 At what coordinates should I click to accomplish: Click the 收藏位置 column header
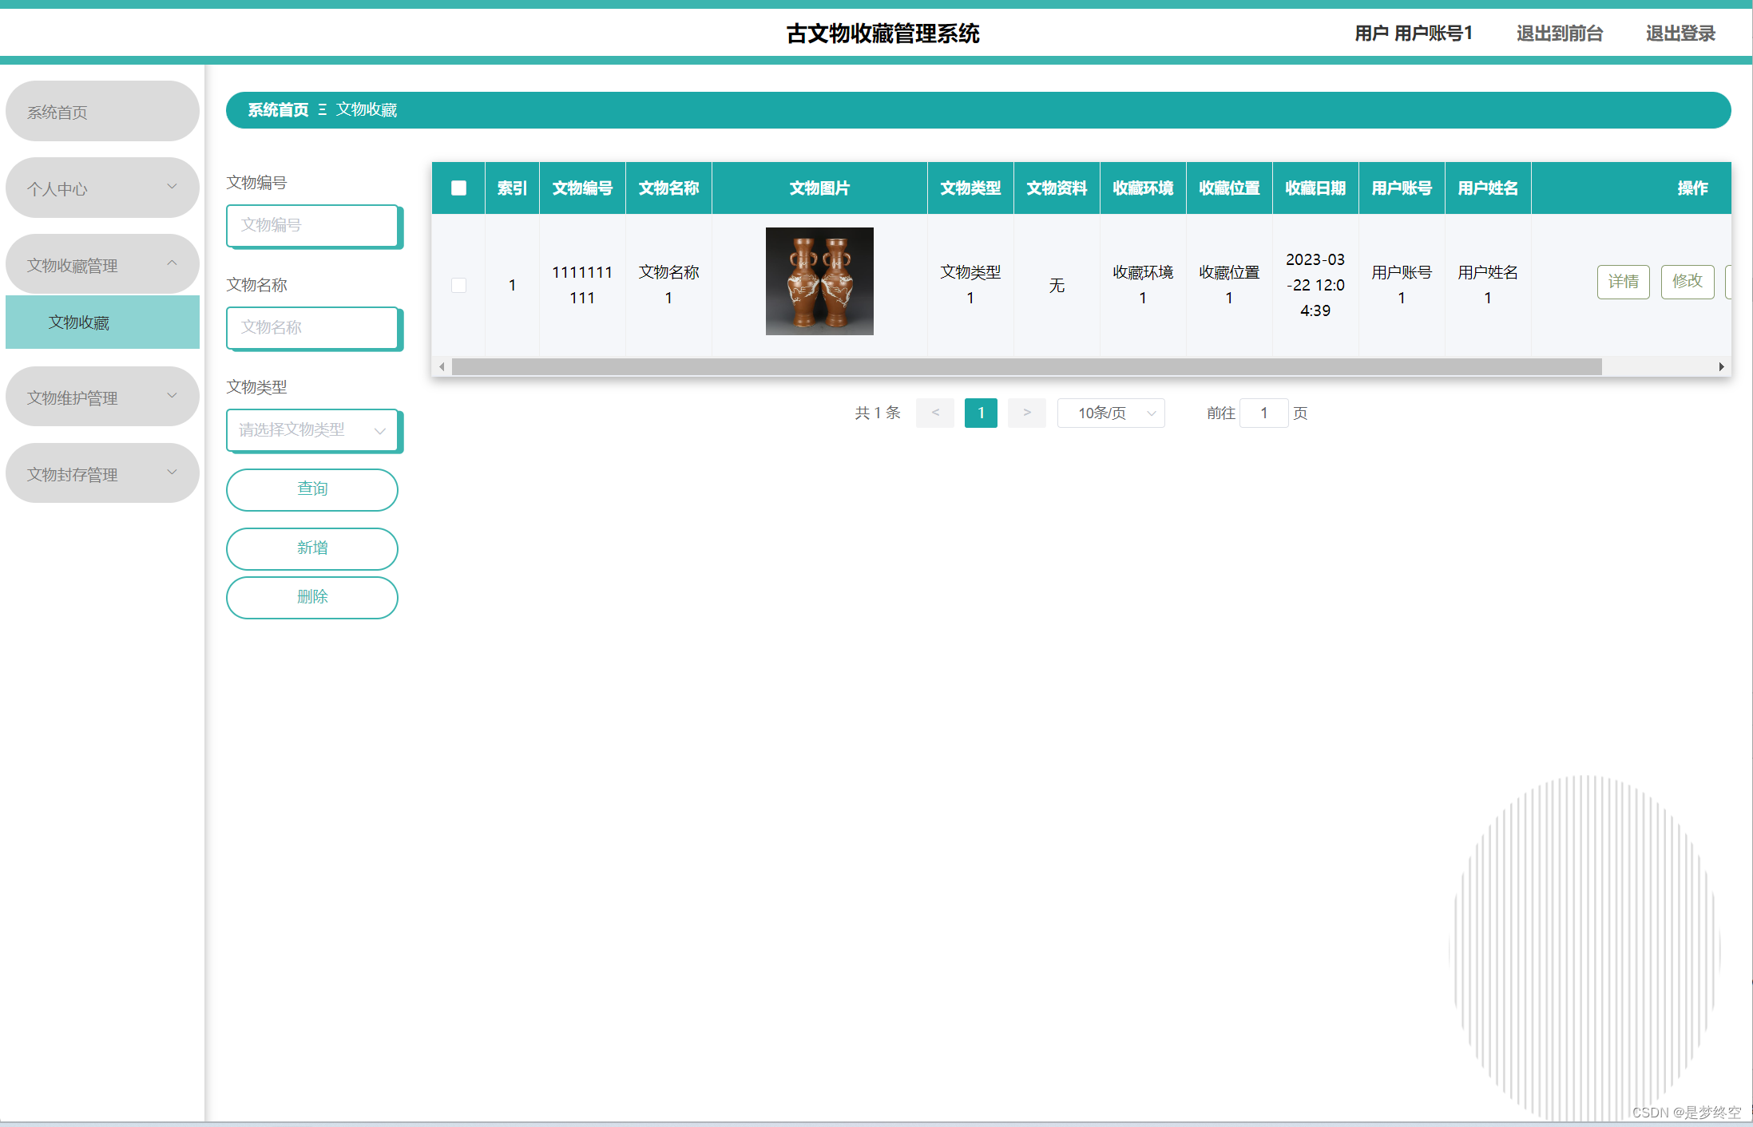click(x=1229, y=188)
